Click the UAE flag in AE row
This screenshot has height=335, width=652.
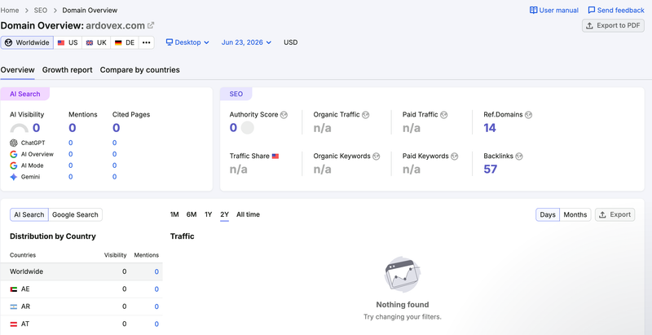coord(14,289)
